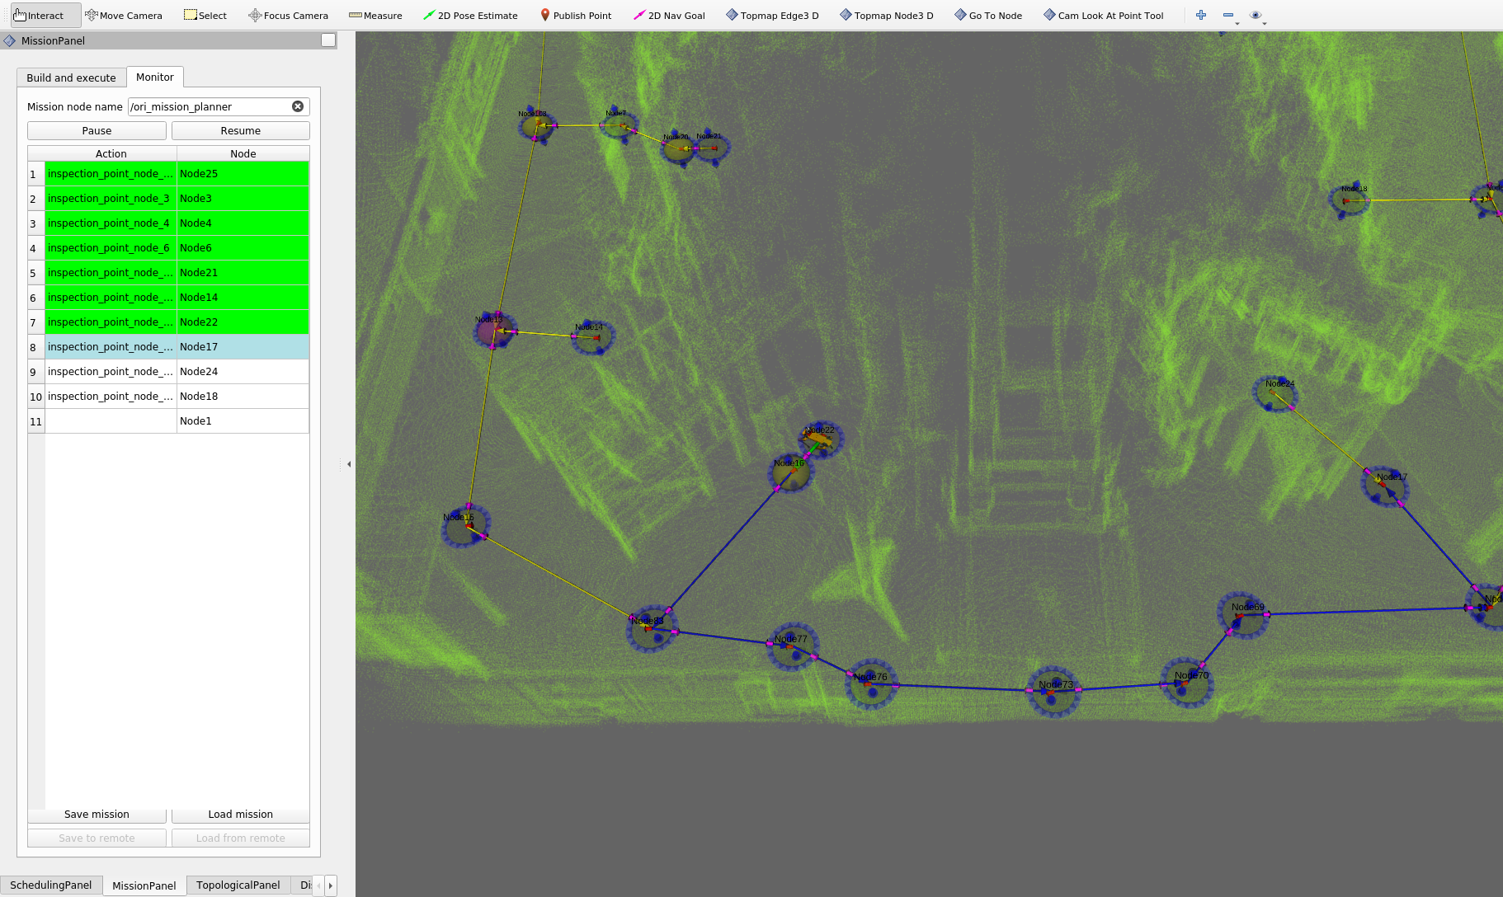
Task: Click Node69 marker in the 3D map
Action: pyautogui.click(x=1244, y=615)
